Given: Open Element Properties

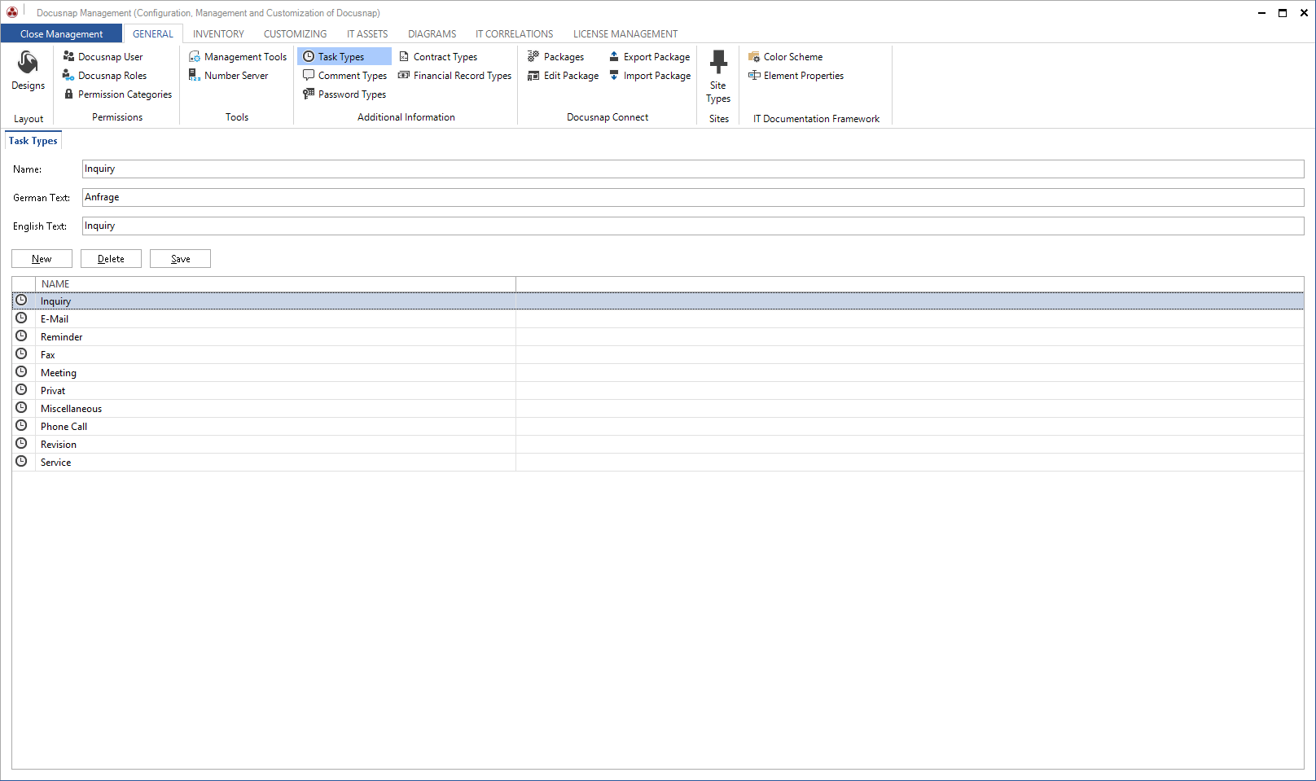Looking at the screenshot, I should coord(796,76).
